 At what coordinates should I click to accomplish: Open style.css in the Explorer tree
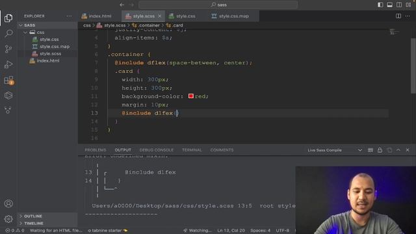pos(49,39)
